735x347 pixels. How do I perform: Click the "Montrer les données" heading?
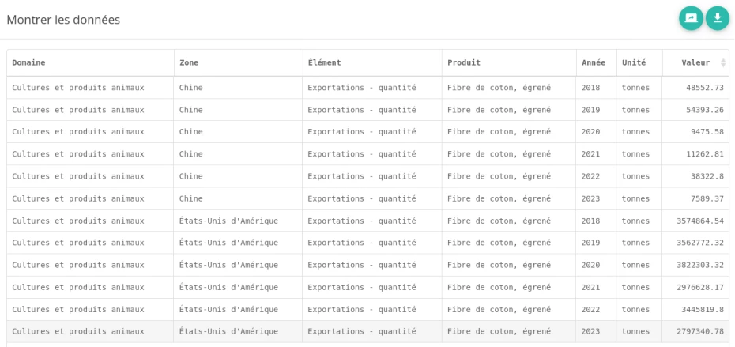point(63,20)
